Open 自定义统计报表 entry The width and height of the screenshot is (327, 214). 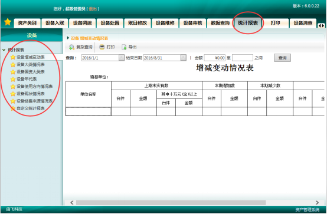pyautogui.click(x=31, y=108)
